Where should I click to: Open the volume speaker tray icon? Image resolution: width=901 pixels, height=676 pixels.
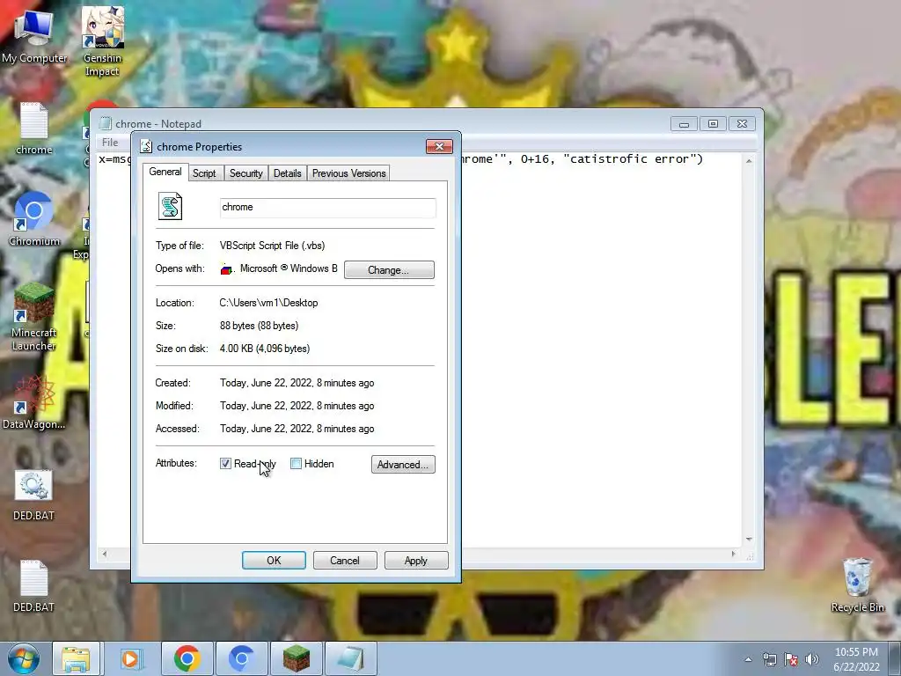(812, 659)
